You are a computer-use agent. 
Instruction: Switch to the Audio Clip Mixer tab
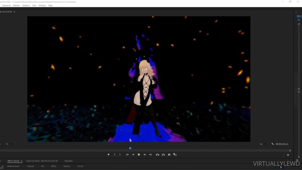[42, 161]
